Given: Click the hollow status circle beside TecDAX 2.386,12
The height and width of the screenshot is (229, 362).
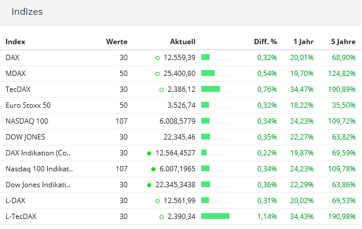Looking at the screenshot, I should 162,90.
